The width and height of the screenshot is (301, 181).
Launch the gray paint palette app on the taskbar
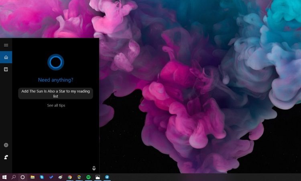pyautogui.click(x=60, y=177)
